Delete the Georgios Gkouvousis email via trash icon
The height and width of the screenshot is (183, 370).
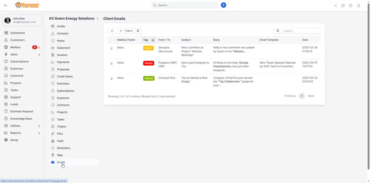click(x=111, y=48)
